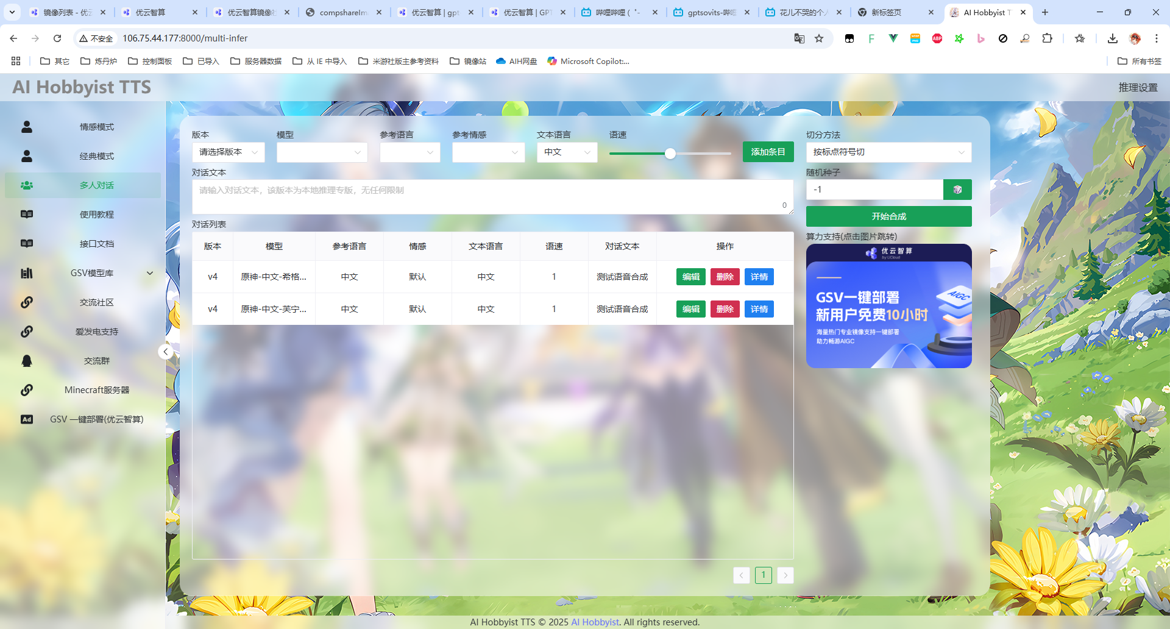This screenshot has width=1170, height=629.
Task: Open browser downloads icon
Action: click(1113, 38)
